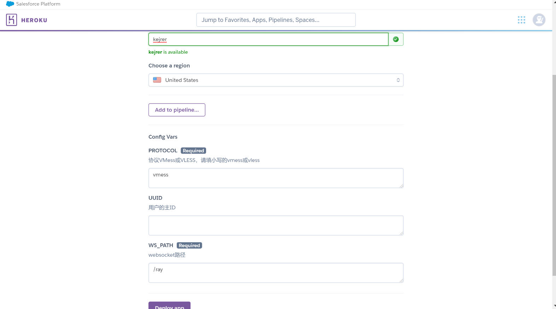The image size is (556, 309).
Task: Click the Salesforce cloud logo
Action: pyautogui.click(x=10, y=4)
